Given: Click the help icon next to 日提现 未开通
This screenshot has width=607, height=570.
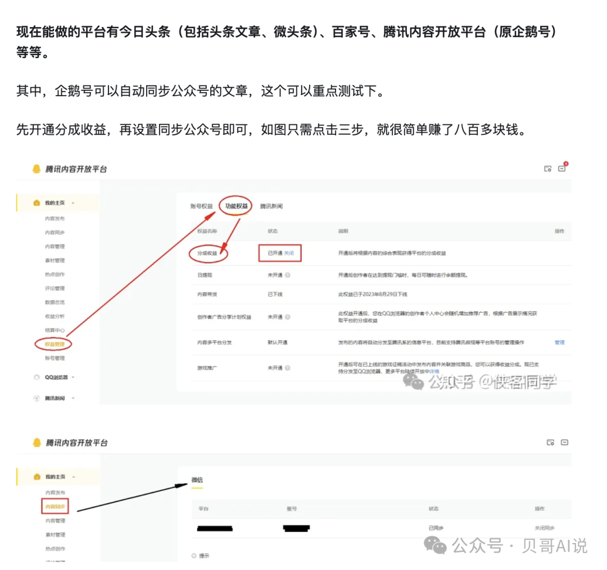Looking at the screenshot, I should pyautogui.click(x=288, y=275).
